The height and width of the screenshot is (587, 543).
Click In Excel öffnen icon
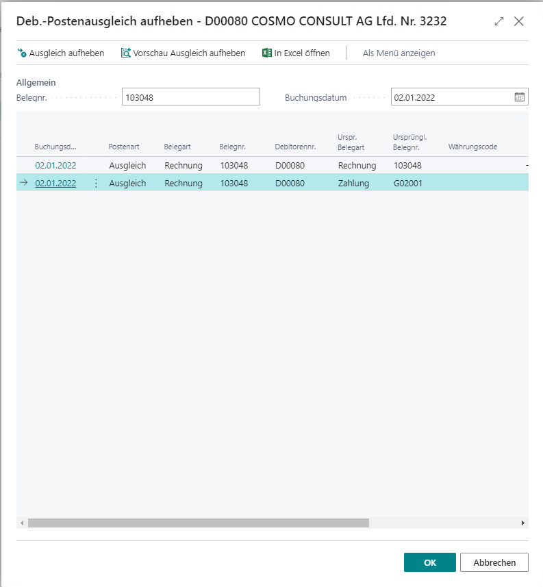(267, 53)
